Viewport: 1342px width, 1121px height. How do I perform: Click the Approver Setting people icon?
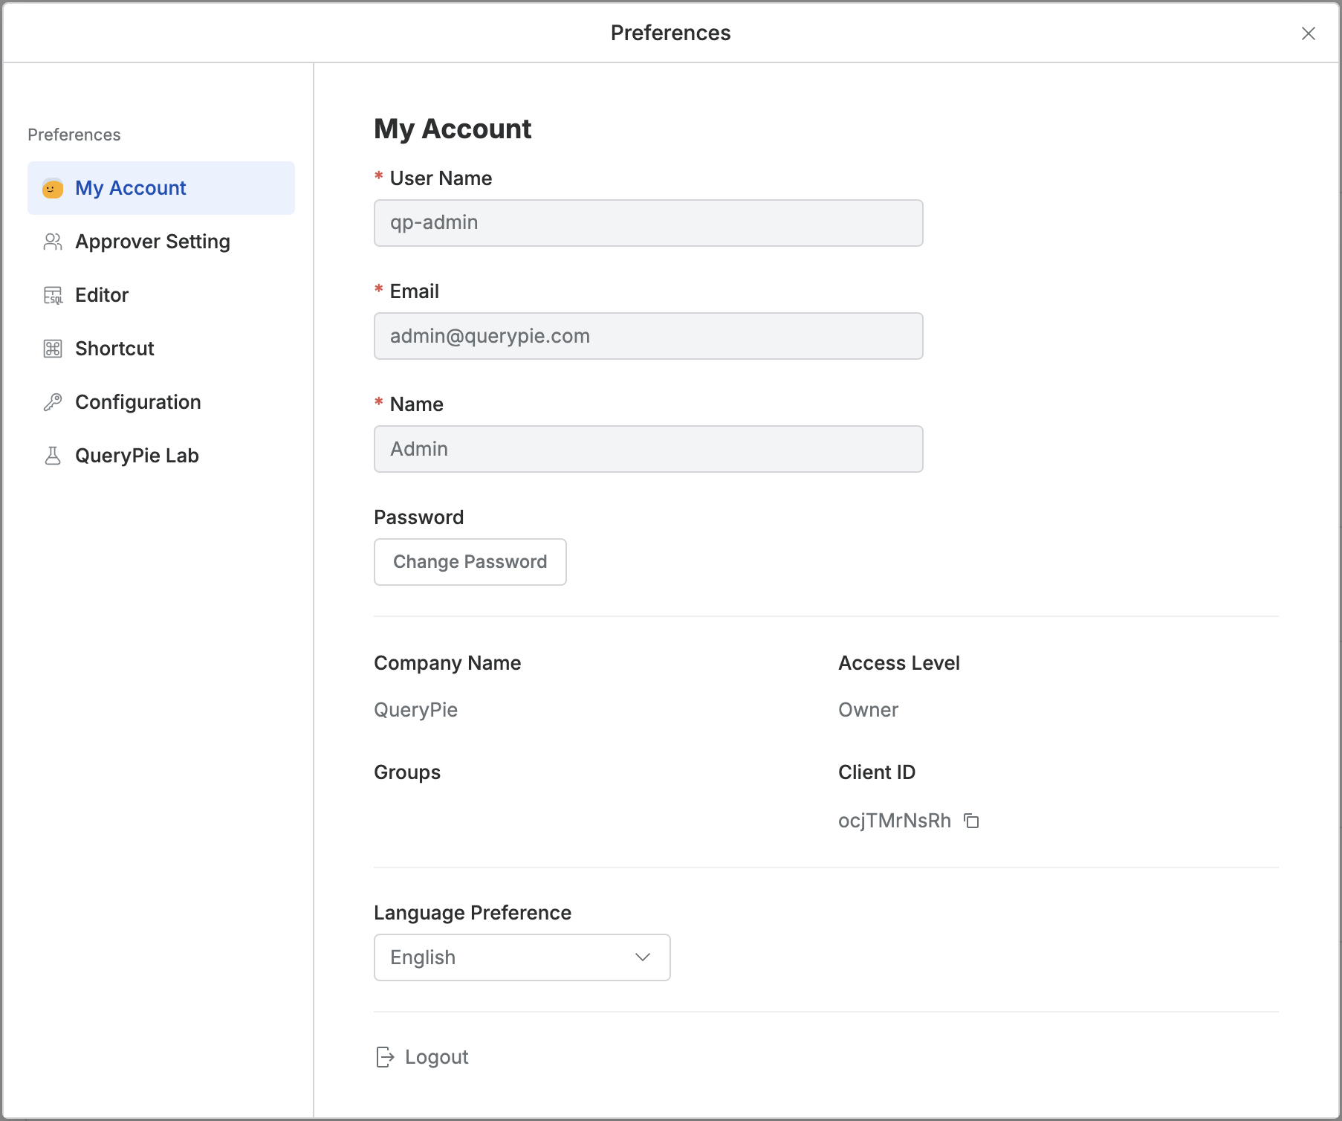[x=53, y=242]
